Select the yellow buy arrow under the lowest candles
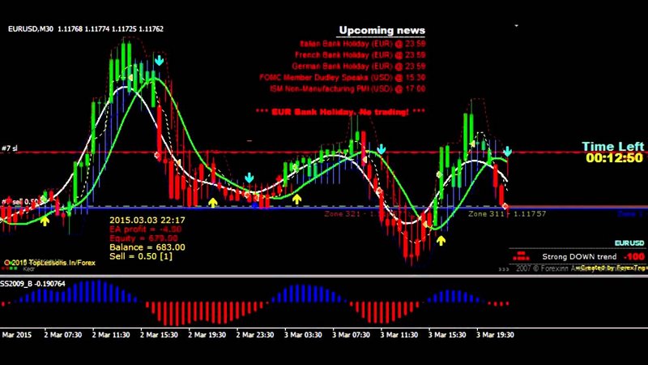Screen dimensions: 648x365 click(441, 240)
